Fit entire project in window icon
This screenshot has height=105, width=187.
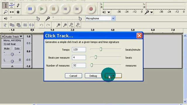(x=78, y=25)
